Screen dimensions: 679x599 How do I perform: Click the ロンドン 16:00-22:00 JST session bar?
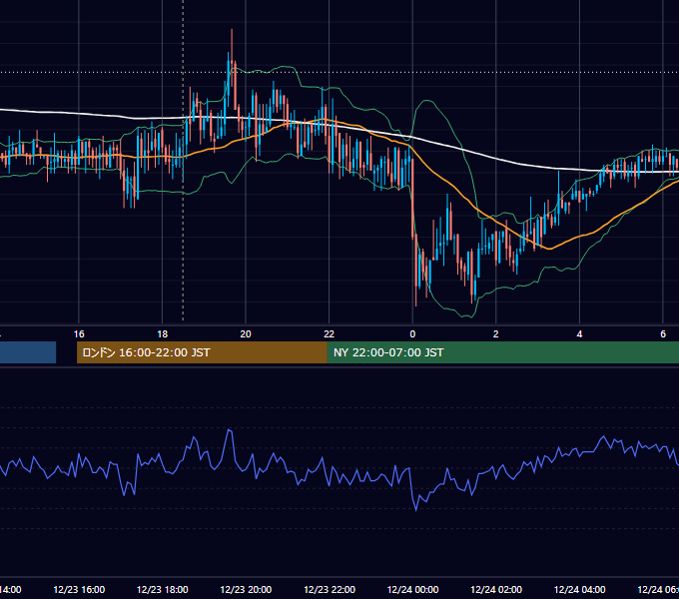[202, 352]
